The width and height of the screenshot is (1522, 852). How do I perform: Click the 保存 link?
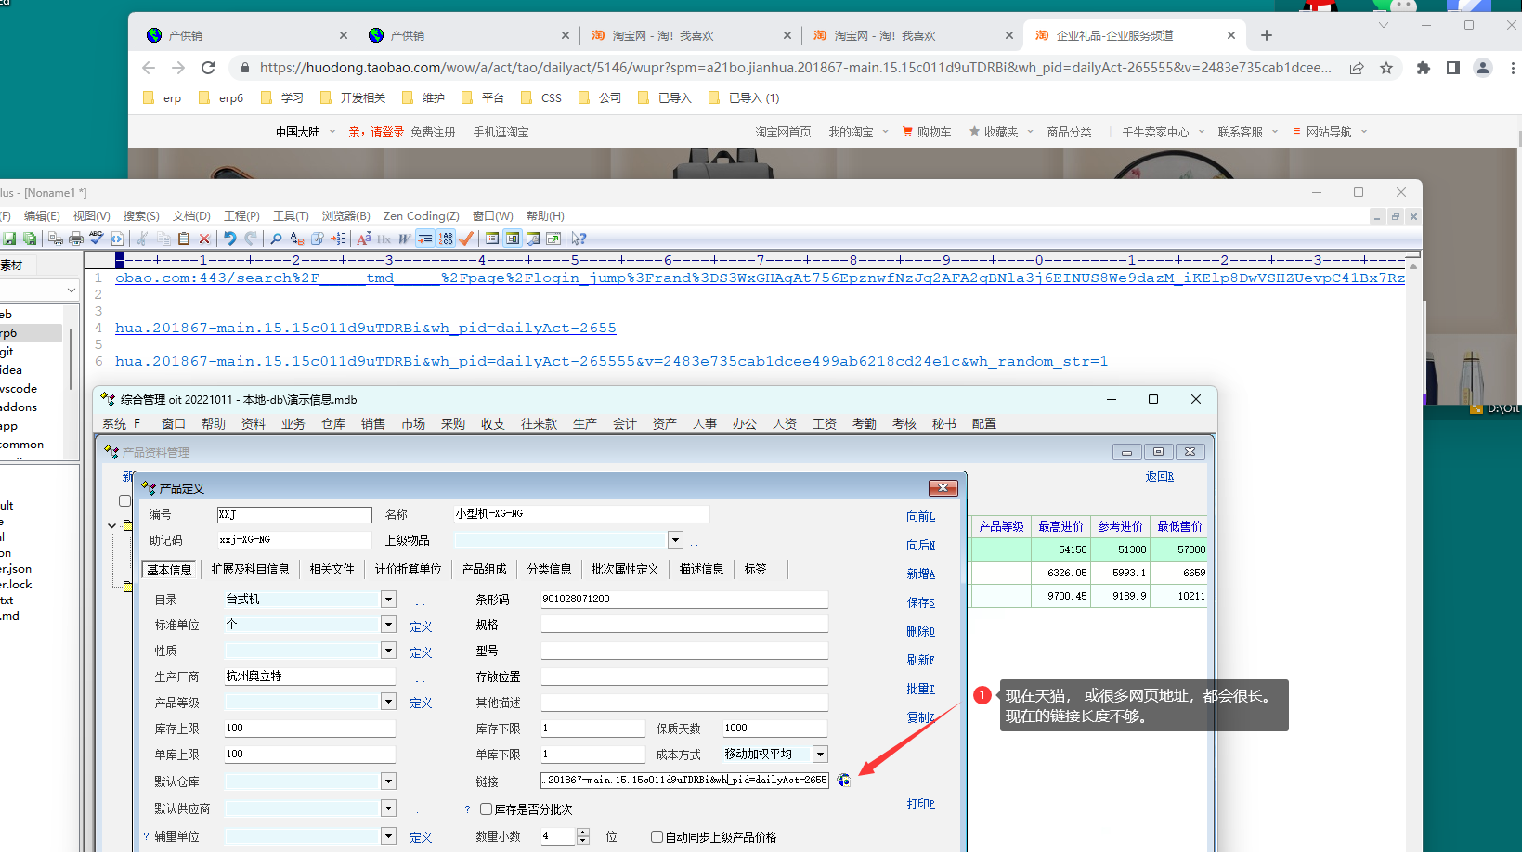pos(920,602)
